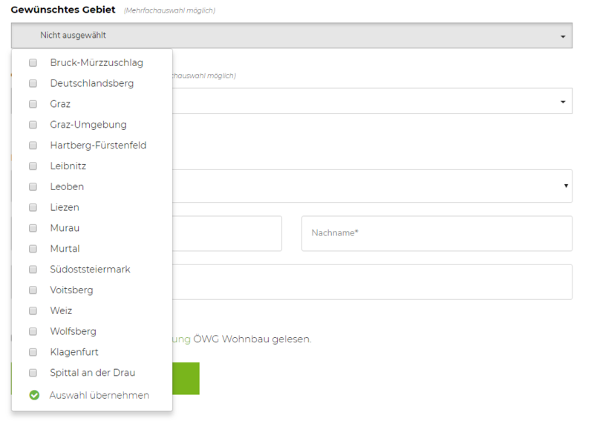Expand the third select box arrow

[566, 186]
